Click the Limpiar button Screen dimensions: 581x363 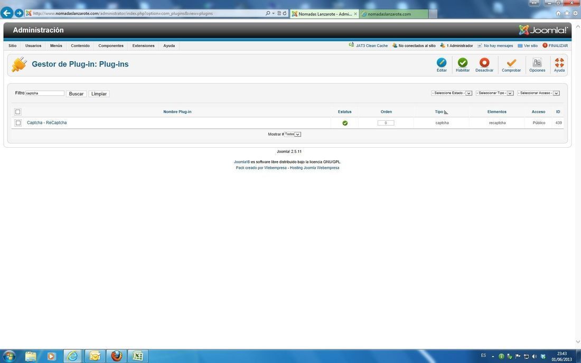point(99,94)
